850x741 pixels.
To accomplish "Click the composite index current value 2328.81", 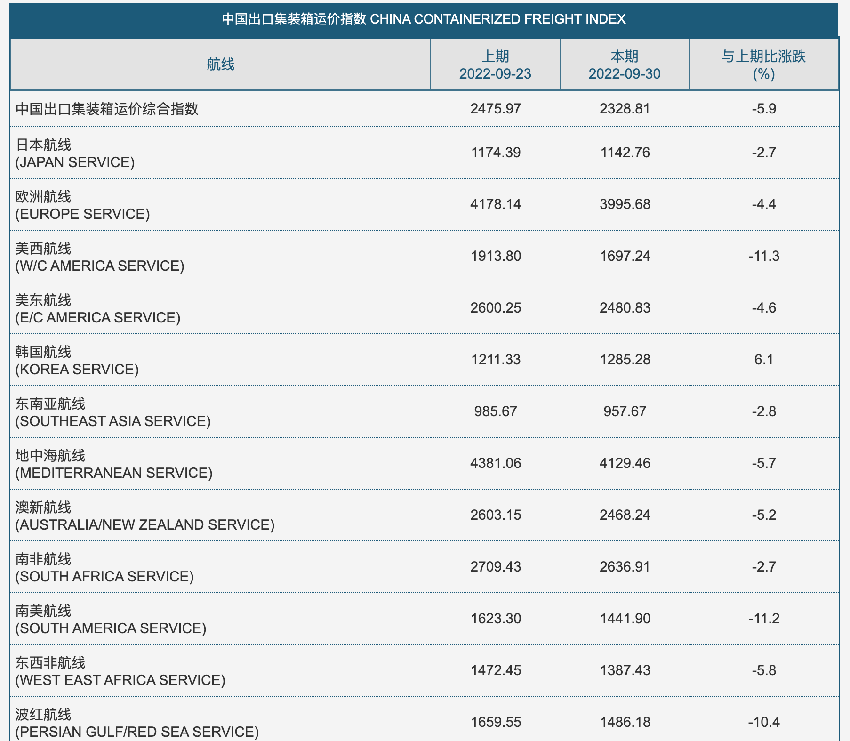I will point(625,109).
